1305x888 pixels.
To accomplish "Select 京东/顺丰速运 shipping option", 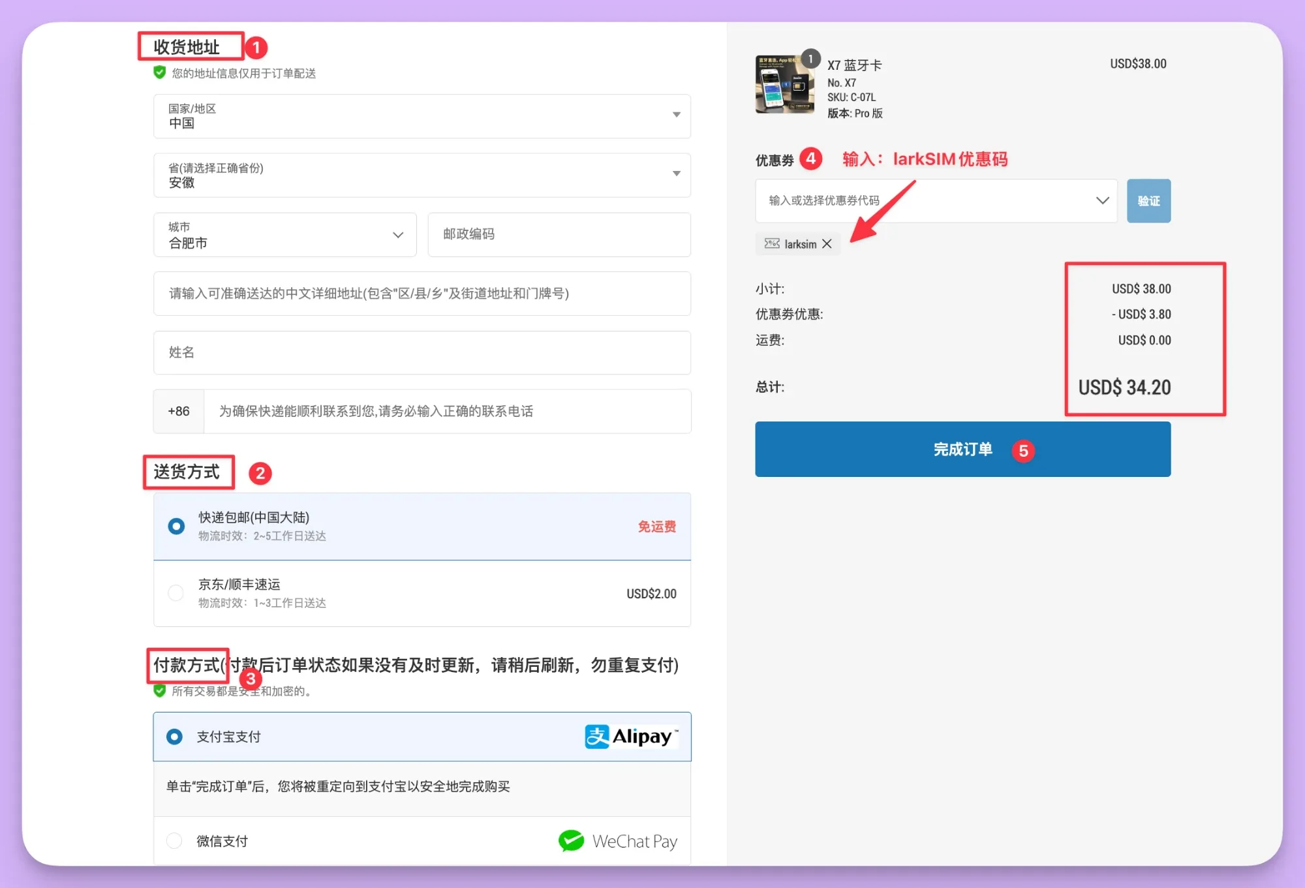I will 422,593.
